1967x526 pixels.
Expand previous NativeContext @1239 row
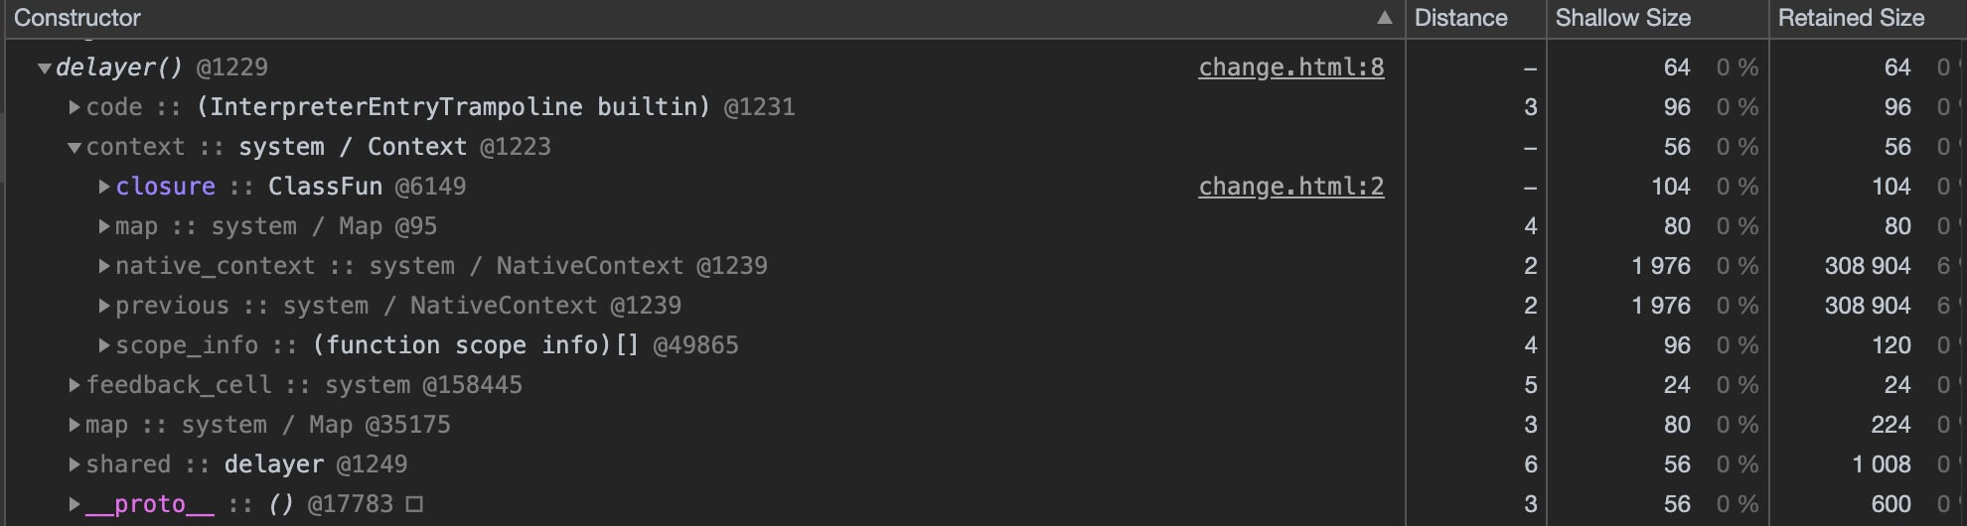pos(104,306)
